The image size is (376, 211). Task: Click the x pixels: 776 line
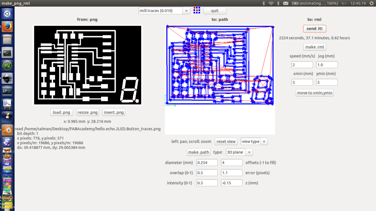(40, 138)
